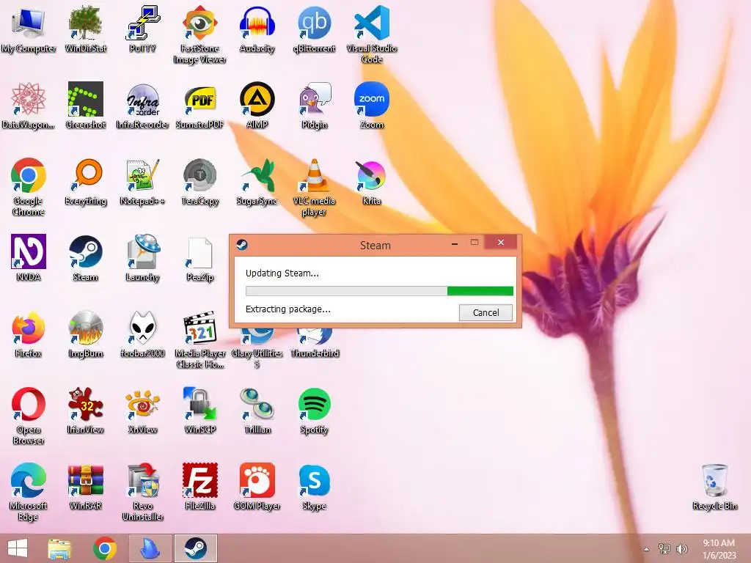The height and width of the screenshot is (563, 751).
Task: Select the Pidgin shortcut
Action: click(314, 106)
